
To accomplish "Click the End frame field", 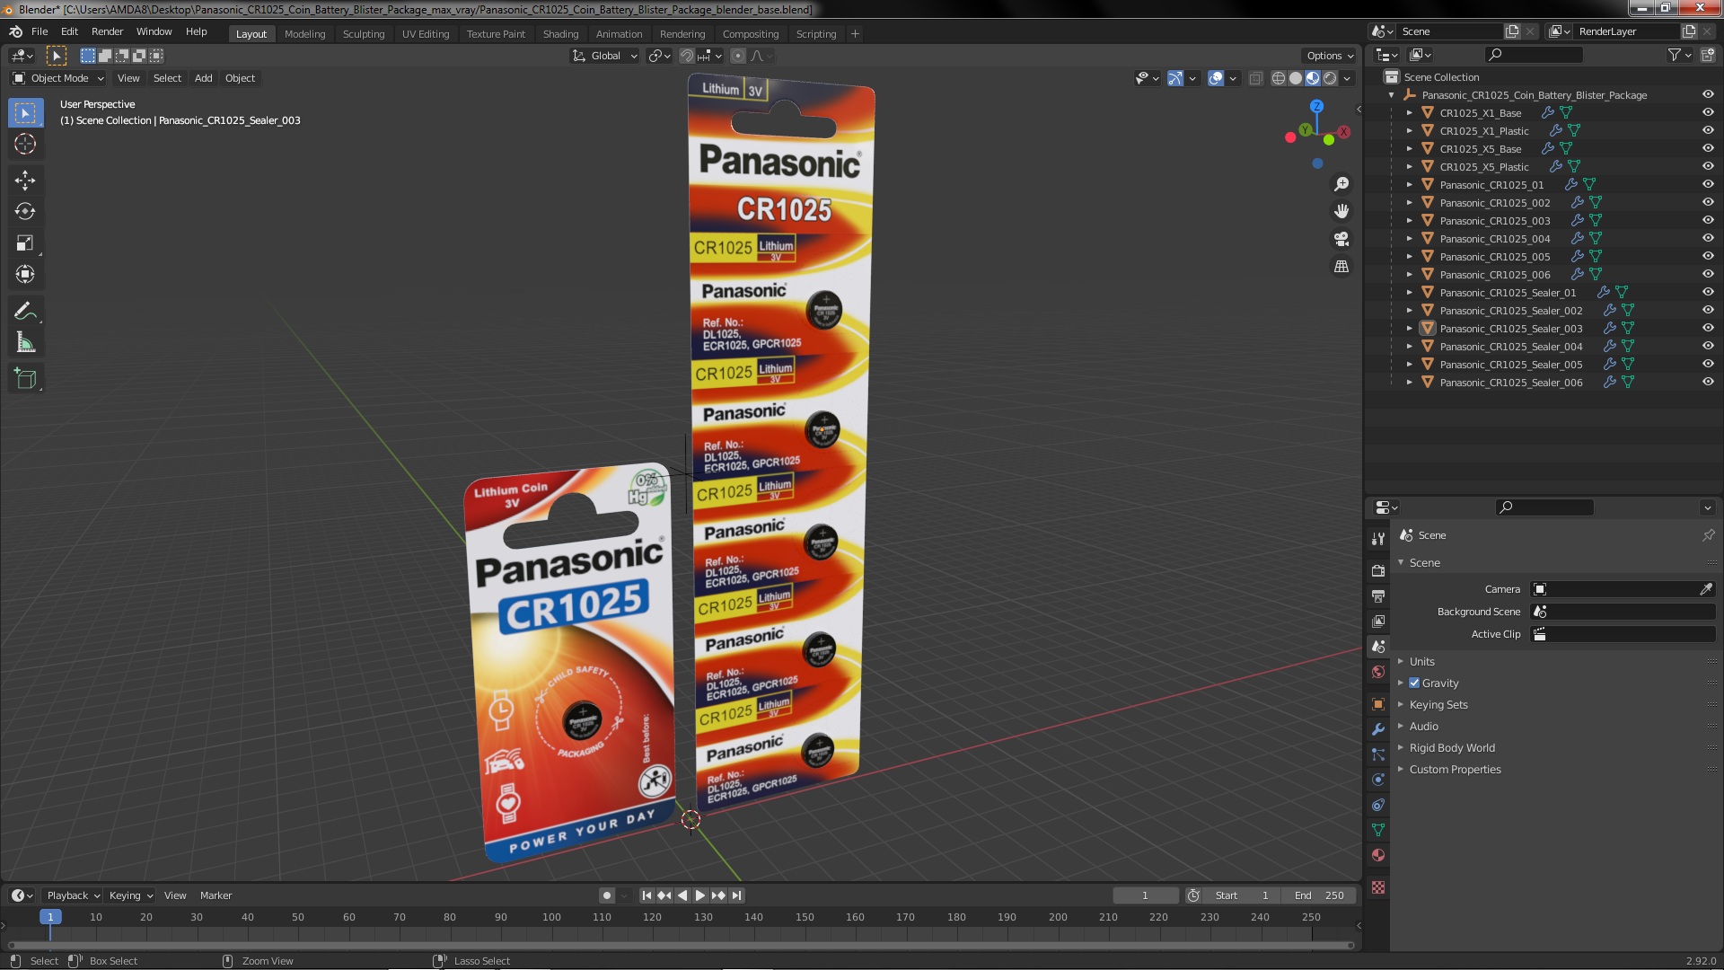I will click(x=1319, y=895).
